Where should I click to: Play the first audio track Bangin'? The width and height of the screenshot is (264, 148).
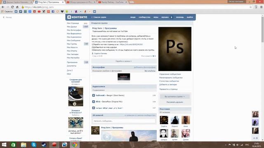pos(94,95)
